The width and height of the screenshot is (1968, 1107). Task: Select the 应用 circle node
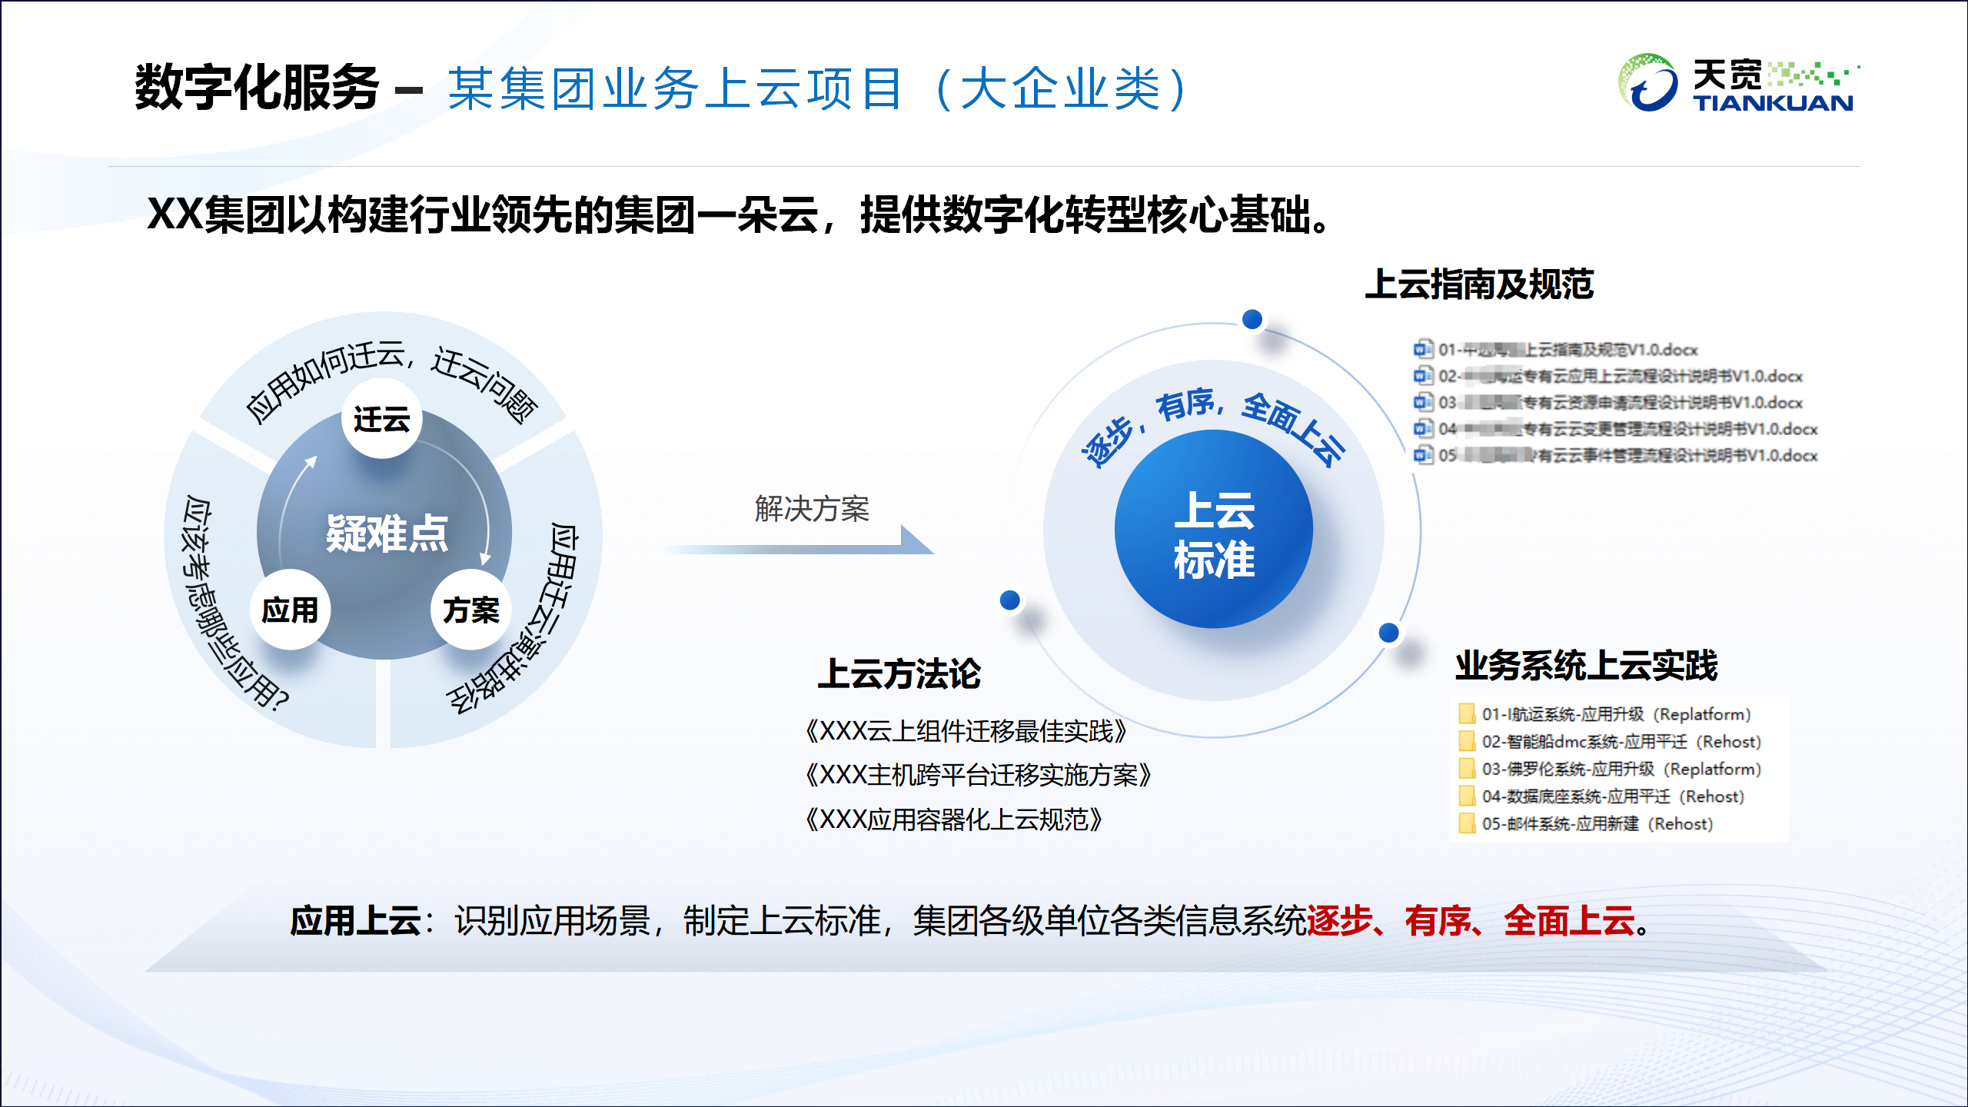pyautogui.click(x=290, y=610)
